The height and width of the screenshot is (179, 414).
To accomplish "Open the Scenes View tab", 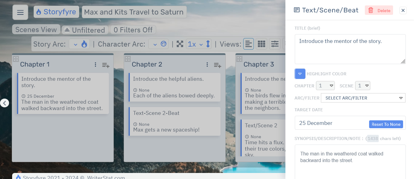I will [x=36, y=30].
